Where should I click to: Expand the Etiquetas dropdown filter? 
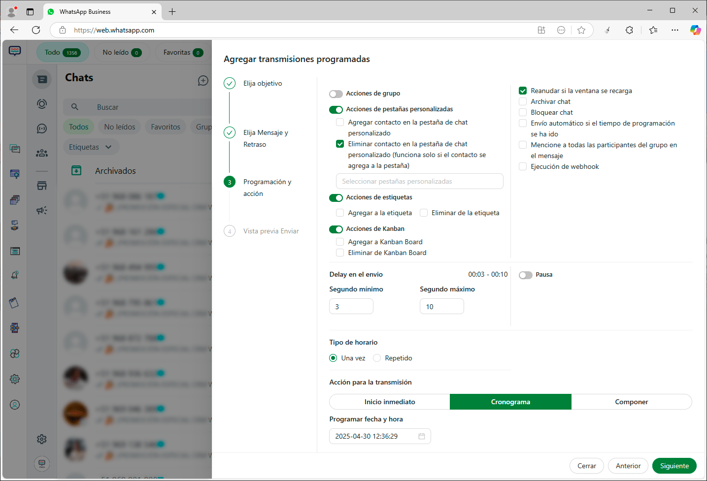click(x=91, y=147)
